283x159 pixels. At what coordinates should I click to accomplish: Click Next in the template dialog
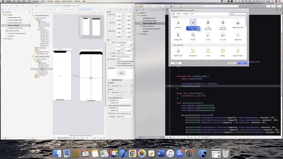pos(242,63)
